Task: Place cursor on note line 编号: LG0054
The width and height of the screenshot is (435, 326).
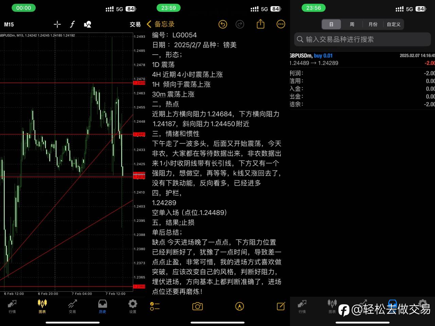Action: pos(174,35)
